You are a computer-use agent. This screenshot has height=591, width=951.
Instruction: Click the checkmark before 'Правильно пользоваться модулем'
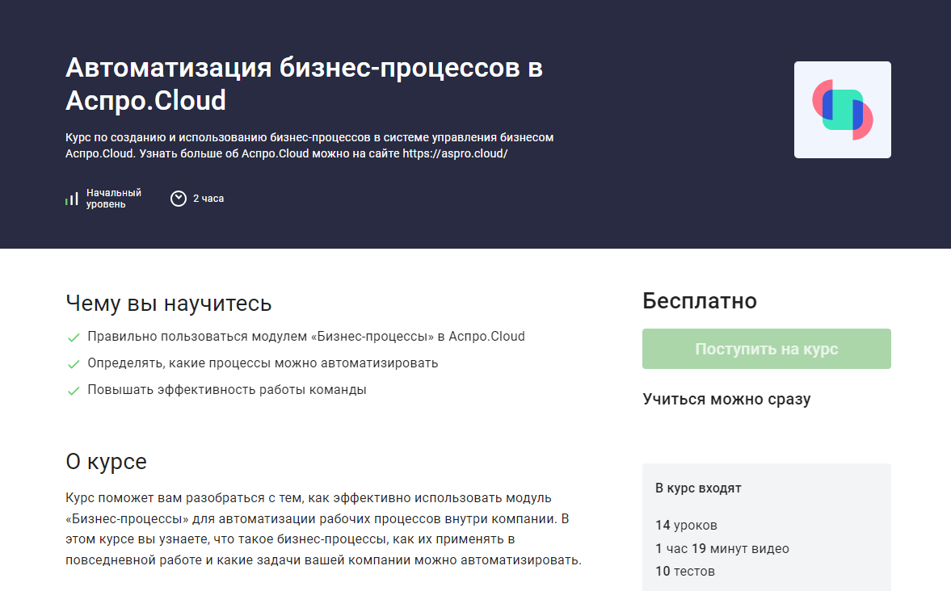pyautogui.click(x=74, y=337)
